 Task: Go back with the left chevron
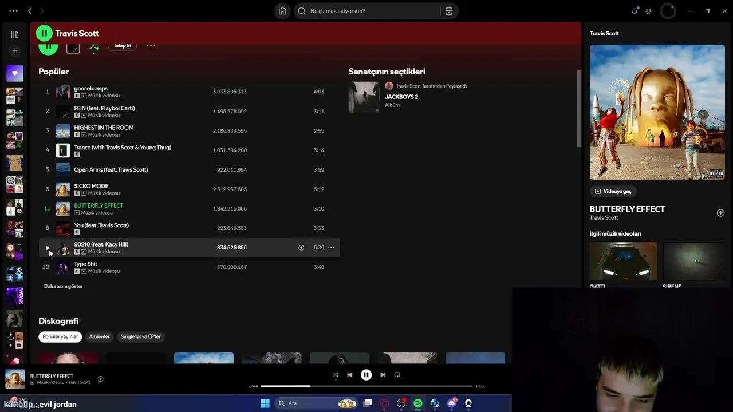tap(30, 11)
